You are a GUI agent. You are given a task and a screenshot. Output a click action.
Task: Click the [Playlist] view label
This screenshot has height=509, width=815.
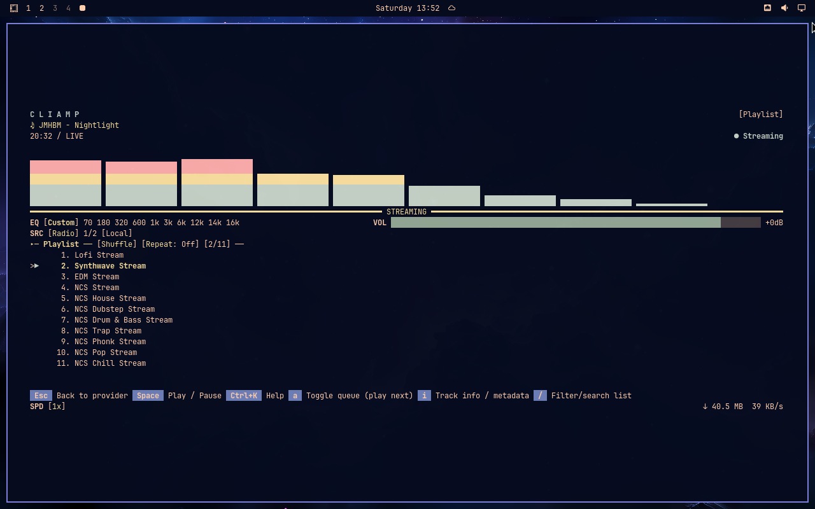(x=761, y=115)
